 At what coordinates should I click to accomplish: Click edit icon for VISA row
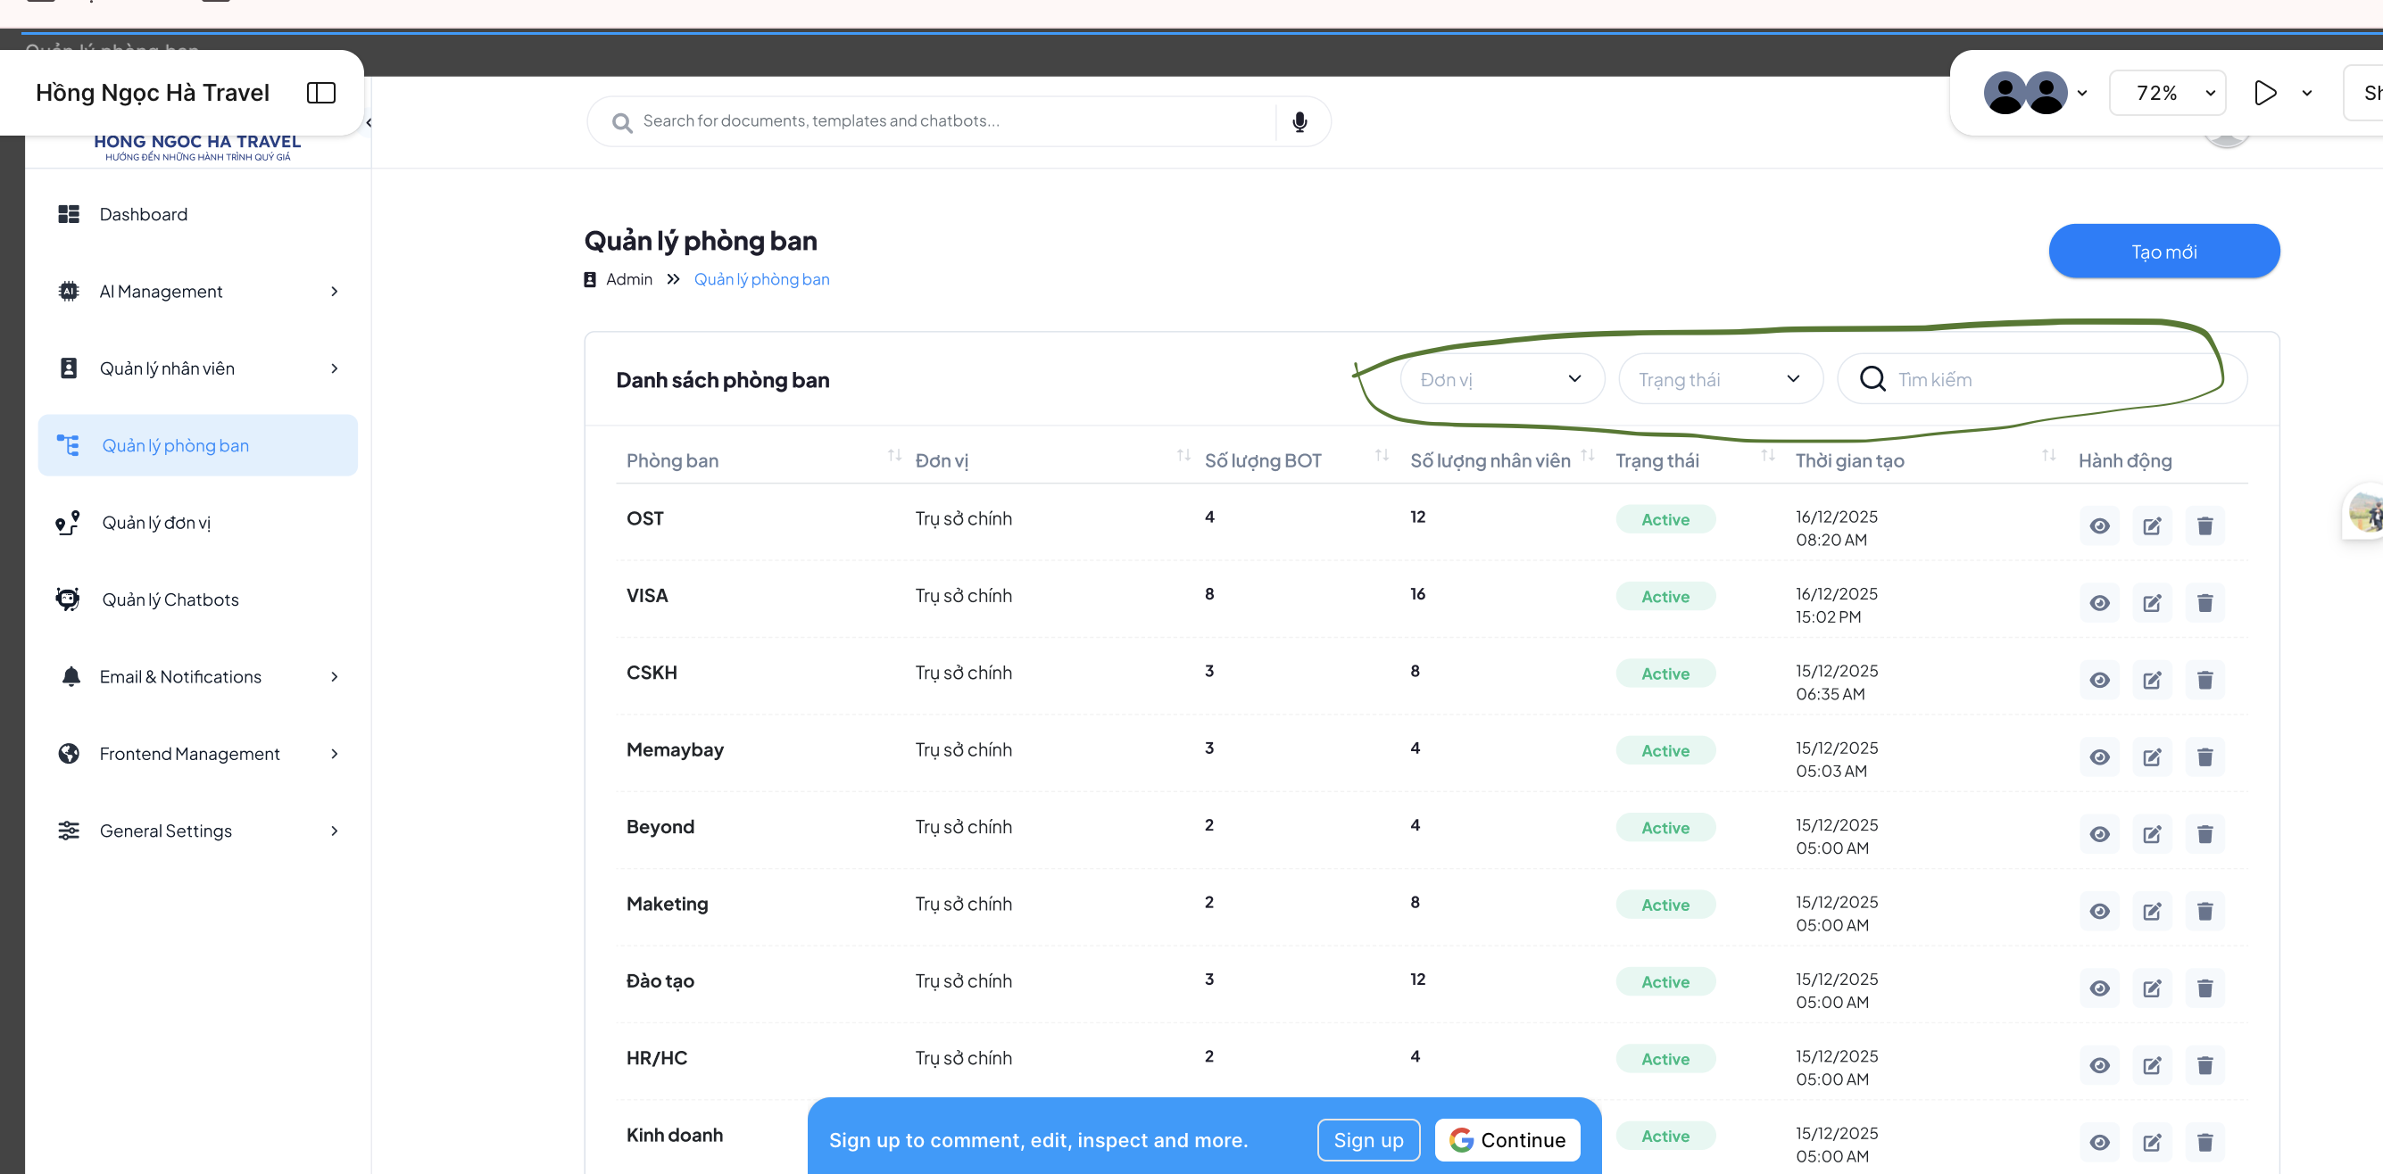click(2152, 604)
